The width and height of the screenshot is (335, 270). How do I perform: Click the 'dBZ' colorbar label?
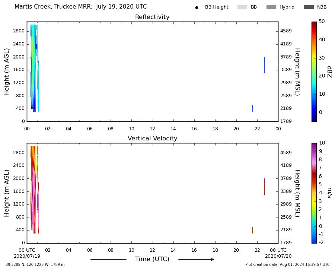(x=329, y=72)
